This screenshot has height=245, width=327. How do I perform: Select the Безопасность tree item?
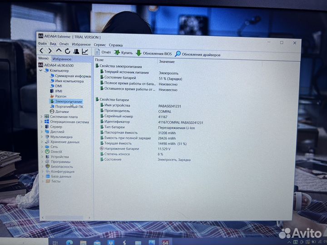pos(59,167)
